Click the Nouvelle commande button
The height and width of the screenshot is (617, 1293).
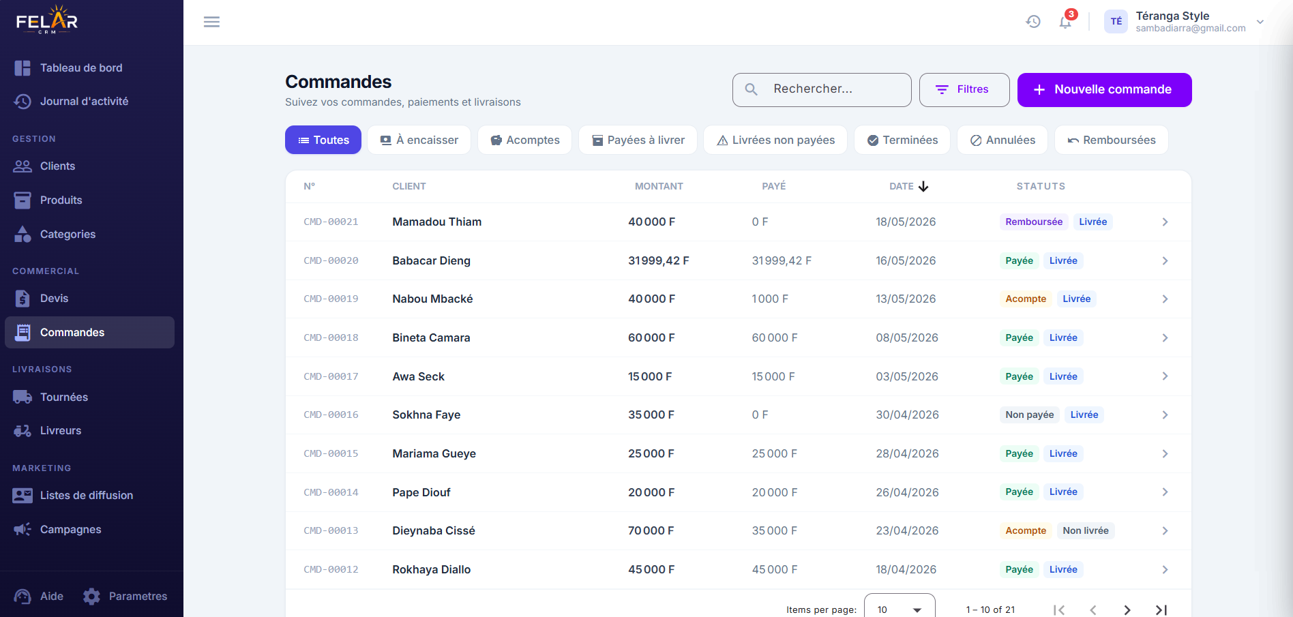[x=1104, y=90]
